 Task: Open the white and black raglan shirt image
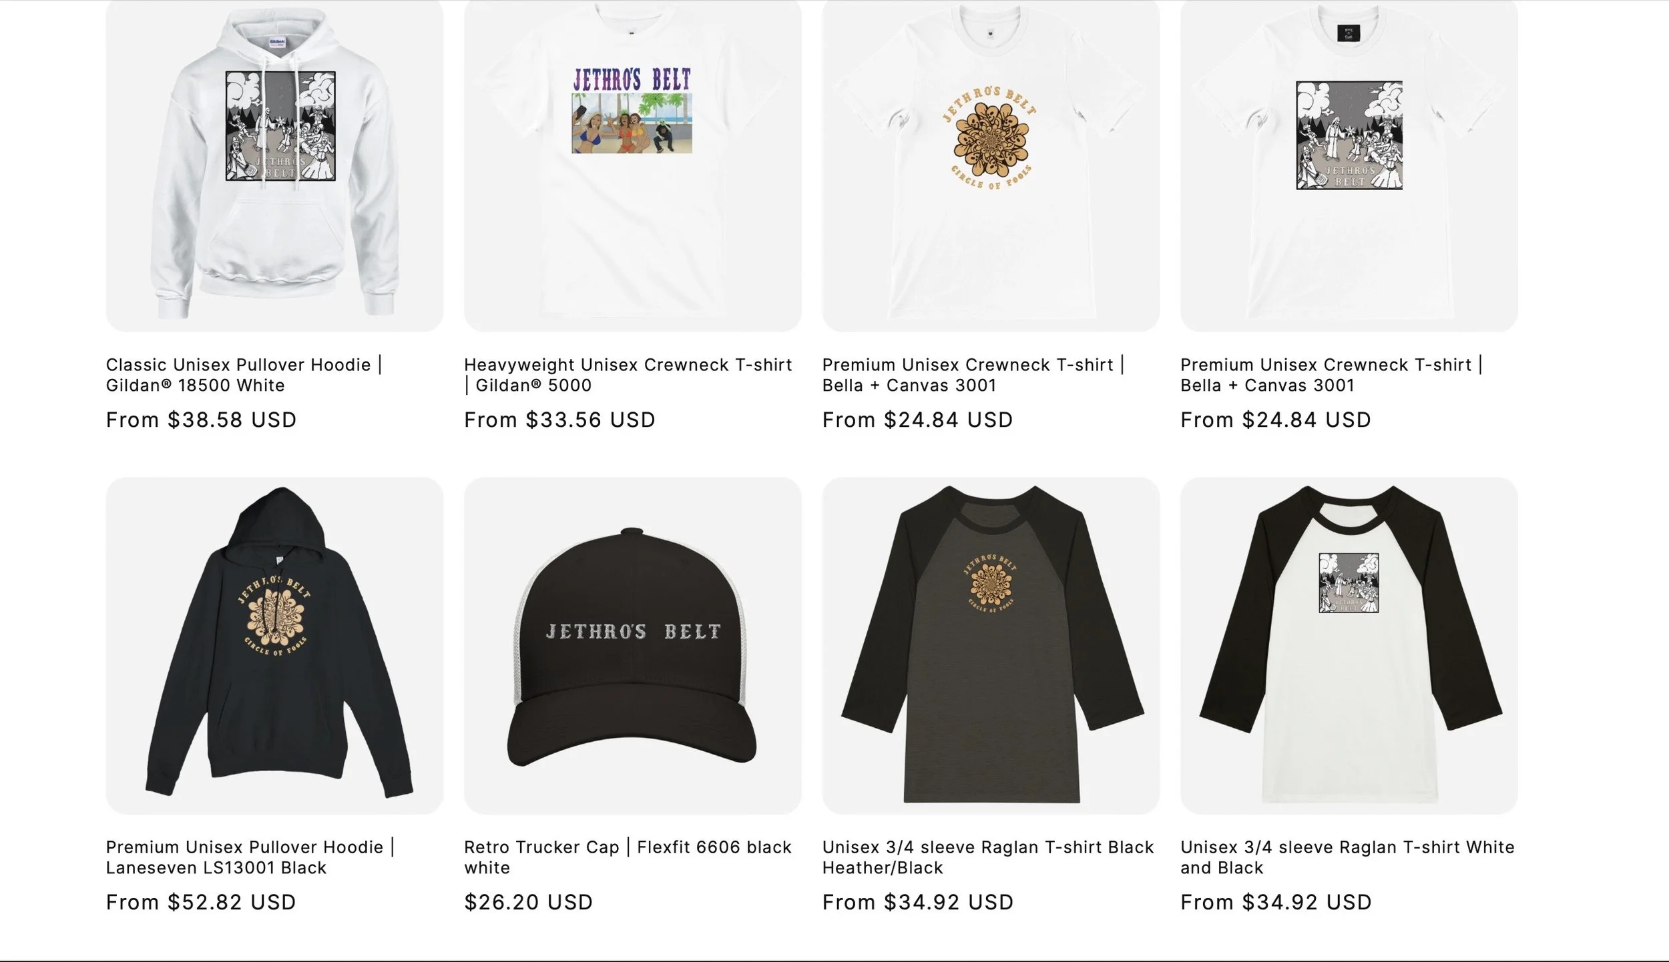[1349, 645]
